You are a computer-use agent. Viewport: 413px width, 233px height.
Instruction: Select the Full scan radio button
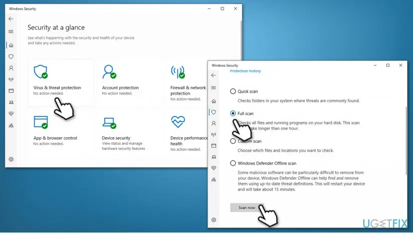233,113
